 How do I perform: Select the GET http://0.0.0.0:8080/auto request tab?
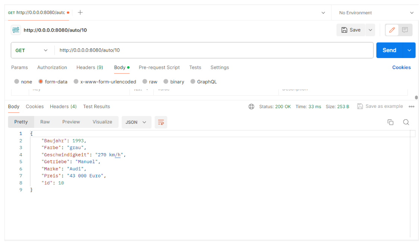pyautogui.click(x=38, y=13)
